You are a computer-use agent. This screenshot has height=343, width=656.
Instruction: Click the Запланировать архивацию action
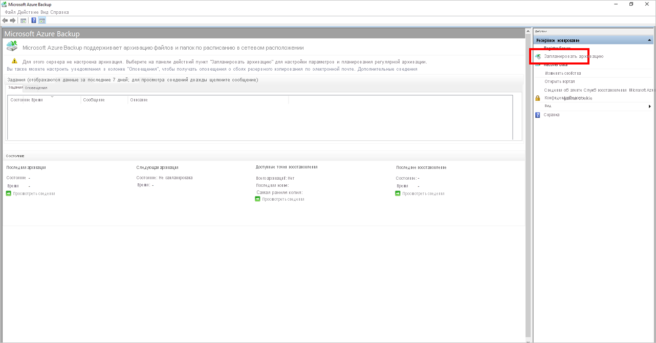(574, 56)
